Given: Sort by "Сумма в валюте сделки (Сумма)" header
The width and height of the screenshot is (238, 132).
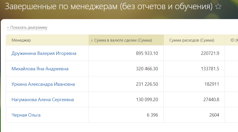Looking at the screenshot, I should pos(123,40).
